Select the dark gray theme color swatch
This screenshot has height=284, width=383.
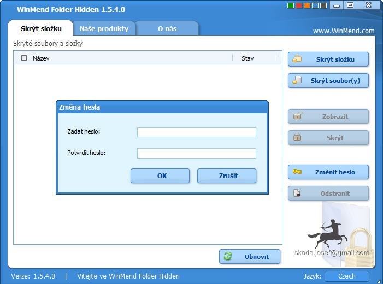click(323, 5)
